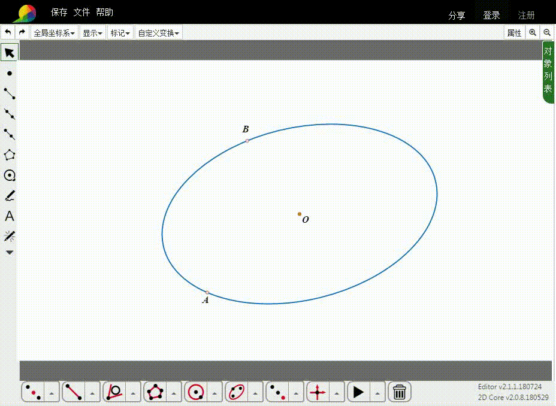Select the bottom pentagon polygon tool

(x=155, y=392)
